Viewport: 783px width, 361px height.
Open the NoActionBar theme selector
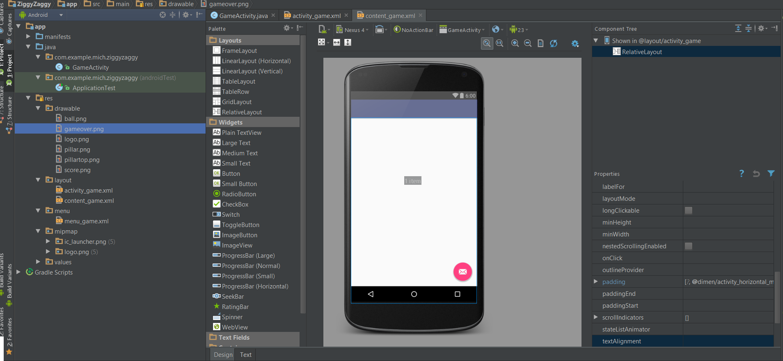[414, 30]
